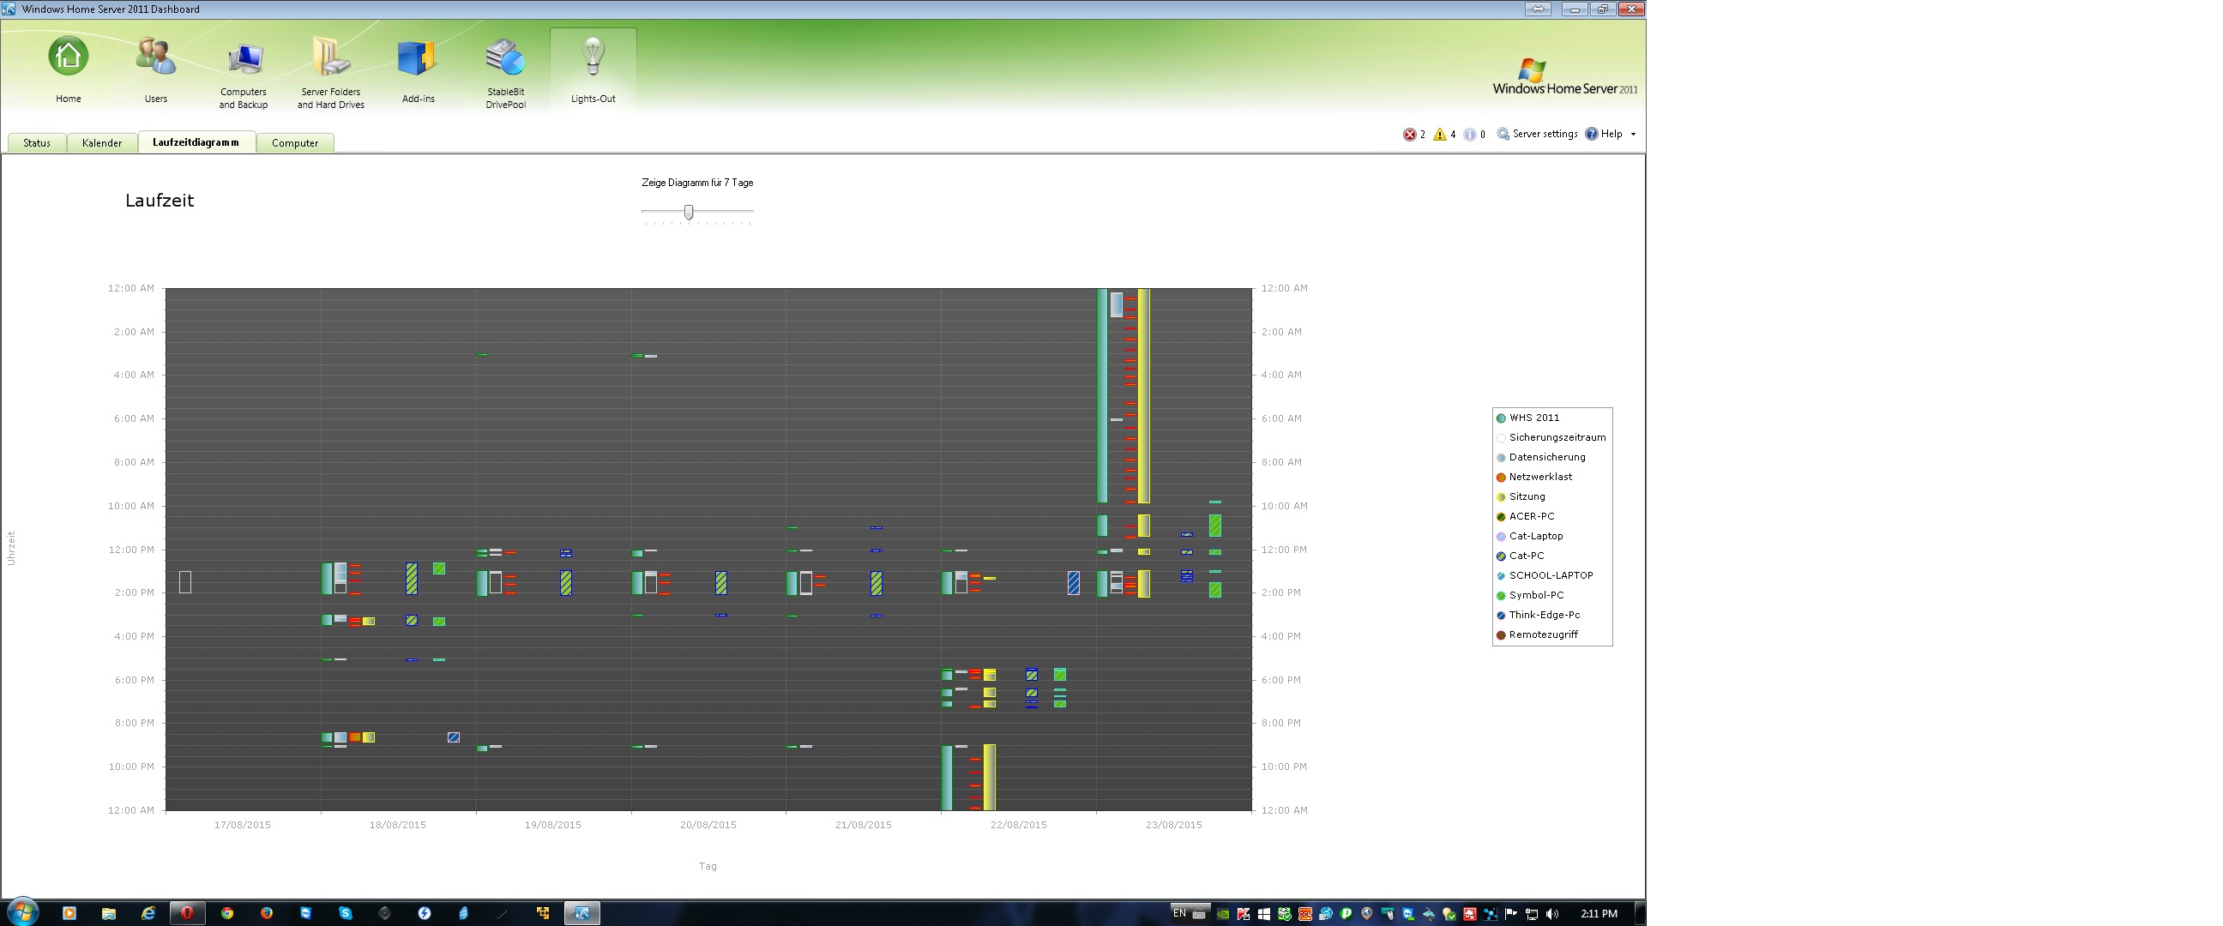
Task: Open the Users section
Action: [x=155, y=57]
